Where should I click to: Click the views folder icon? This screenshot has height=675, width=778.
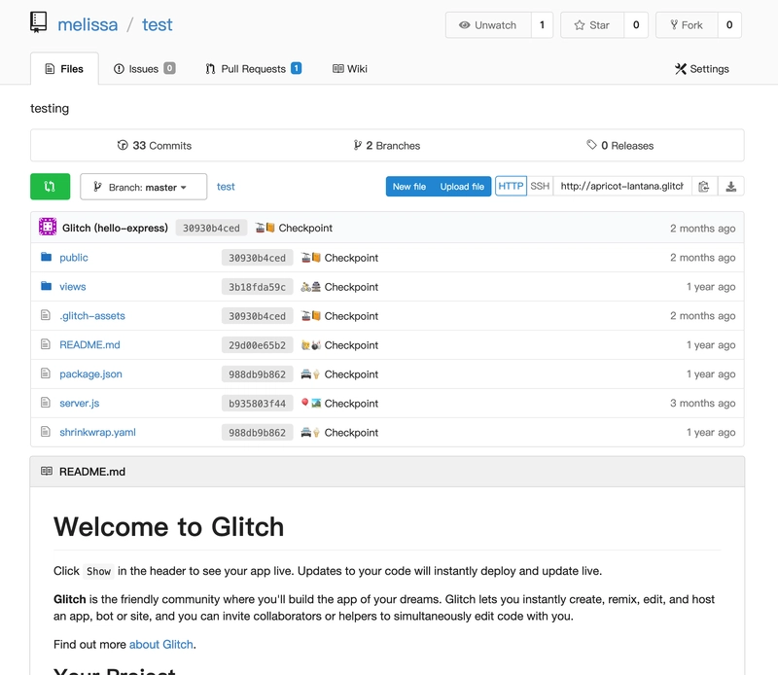(46, 287)
